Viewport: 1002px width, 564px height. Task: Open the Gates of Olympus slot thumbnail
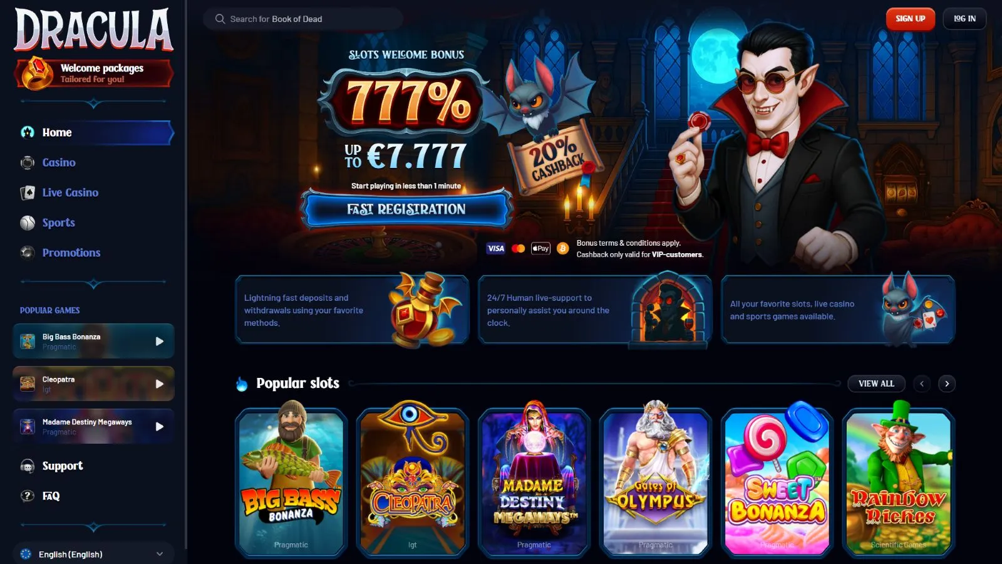[656, 479]
